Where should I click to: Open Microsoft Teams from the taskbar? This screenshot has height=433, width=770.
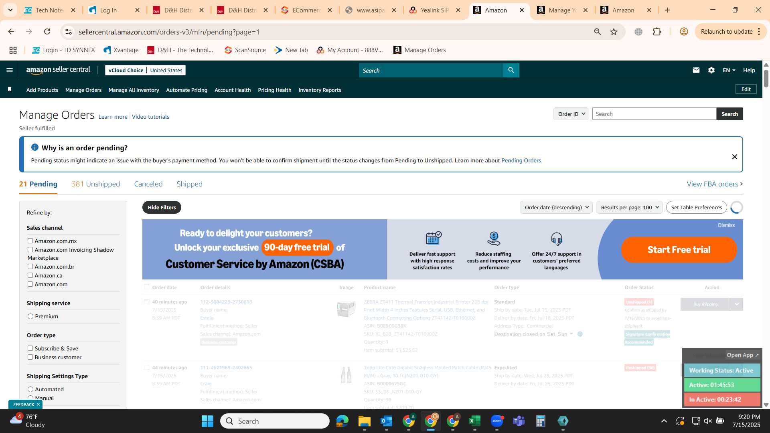coord(519,421)
